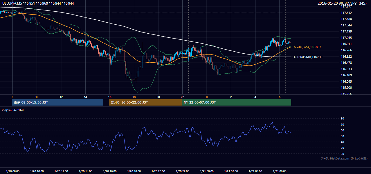The width and height of the screenshot is (371, 174).
Task: Click RSI axis level 30
Action: tap(342, 148)
